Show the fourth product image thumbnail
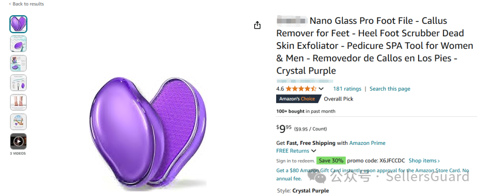Screen dimensions: 485x196 coord(18,83)
